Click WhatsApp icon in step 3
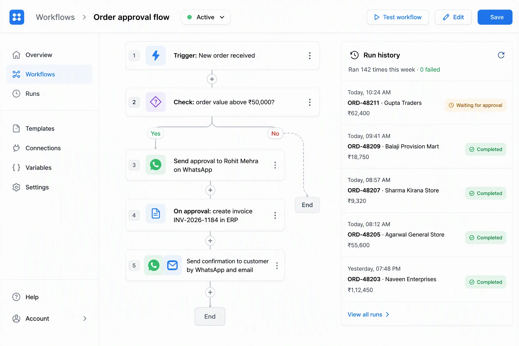 coord(156,165)
